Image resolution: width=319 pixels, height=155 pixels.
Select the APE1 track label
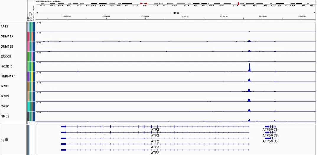pos(4,27)
